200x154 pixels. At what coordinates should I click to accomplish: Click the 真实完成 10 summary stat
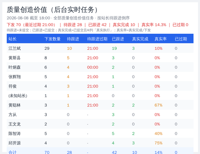(124, 25)
